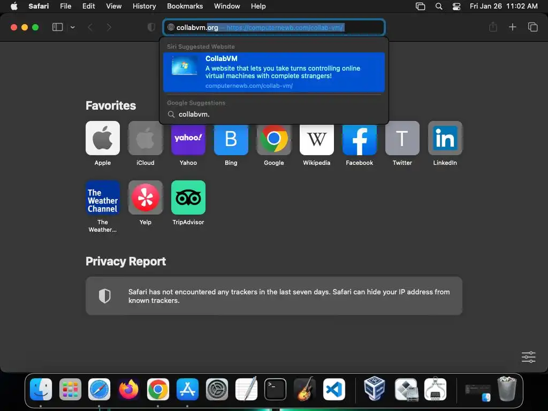
Task: Expand the sidebar tab group dropdown chevron
Action: (x=73, y=27)
